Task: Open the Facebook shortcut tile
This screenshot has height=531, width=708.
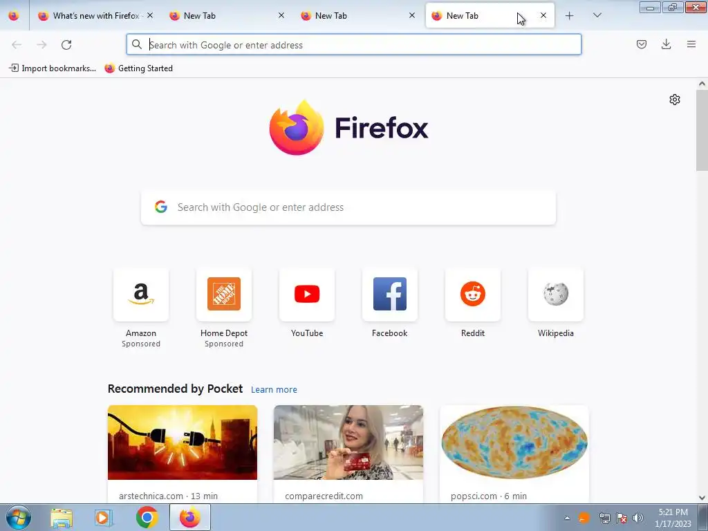Action: tap(390, 295)
